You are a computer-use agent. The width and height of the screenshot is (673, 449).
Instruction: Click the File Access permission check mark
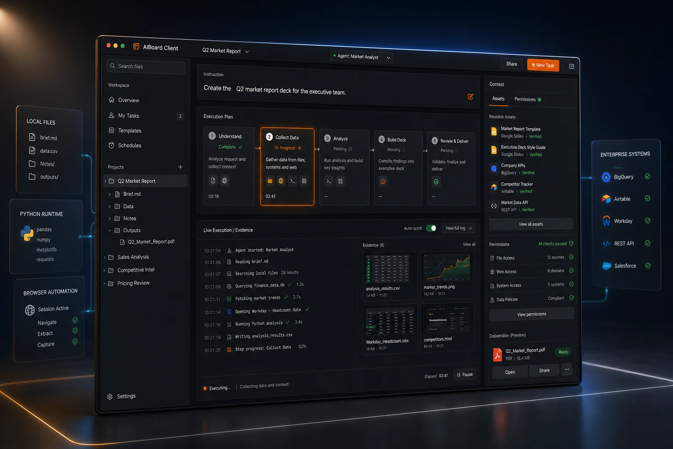[x=571, y=257]
